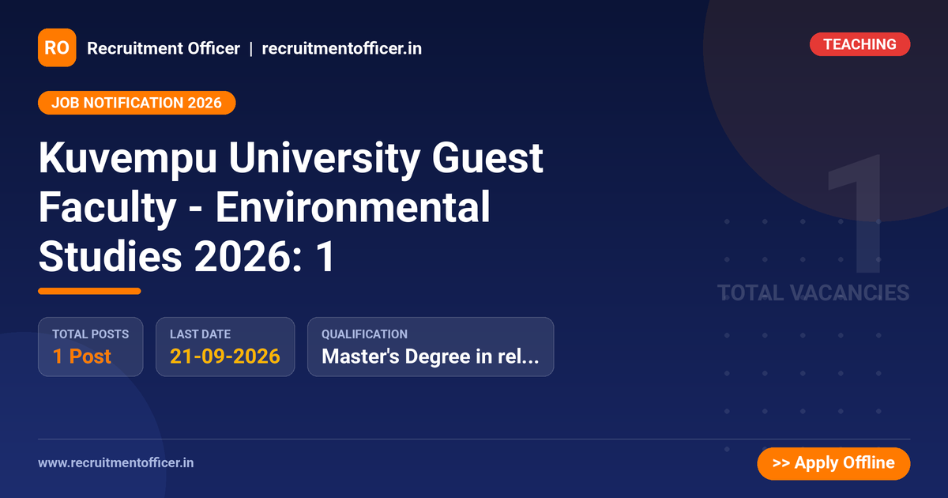Click the Recruitment Officer brand name
Screen dimensions: 948x498
point(164,48)
